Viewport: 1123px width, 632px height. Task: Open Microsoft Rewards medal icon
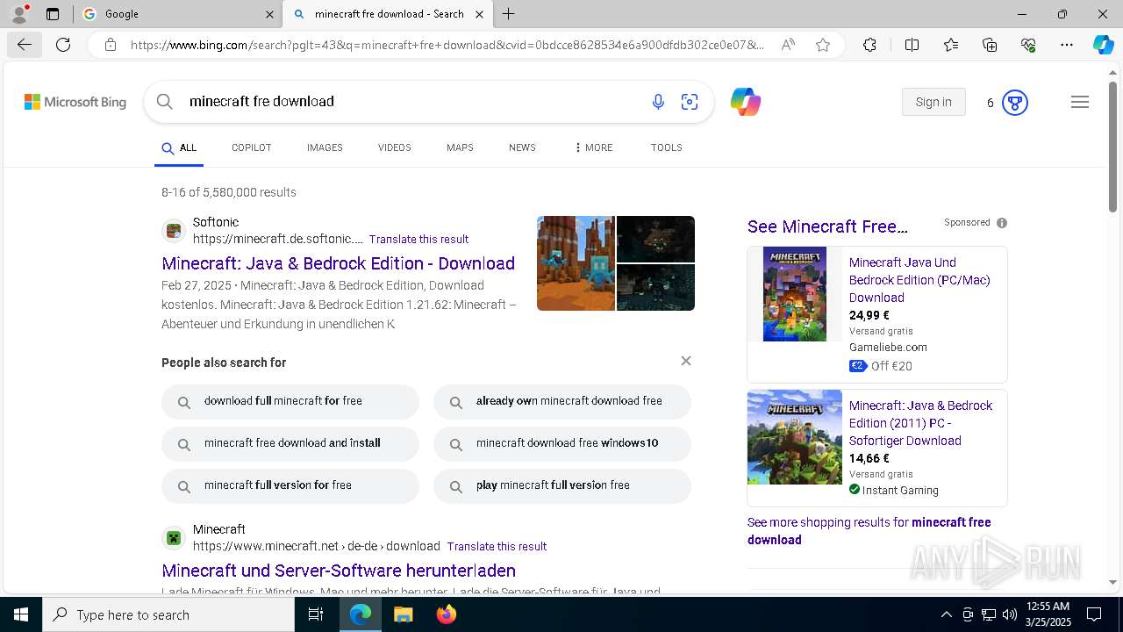[x=1014, y=103]
